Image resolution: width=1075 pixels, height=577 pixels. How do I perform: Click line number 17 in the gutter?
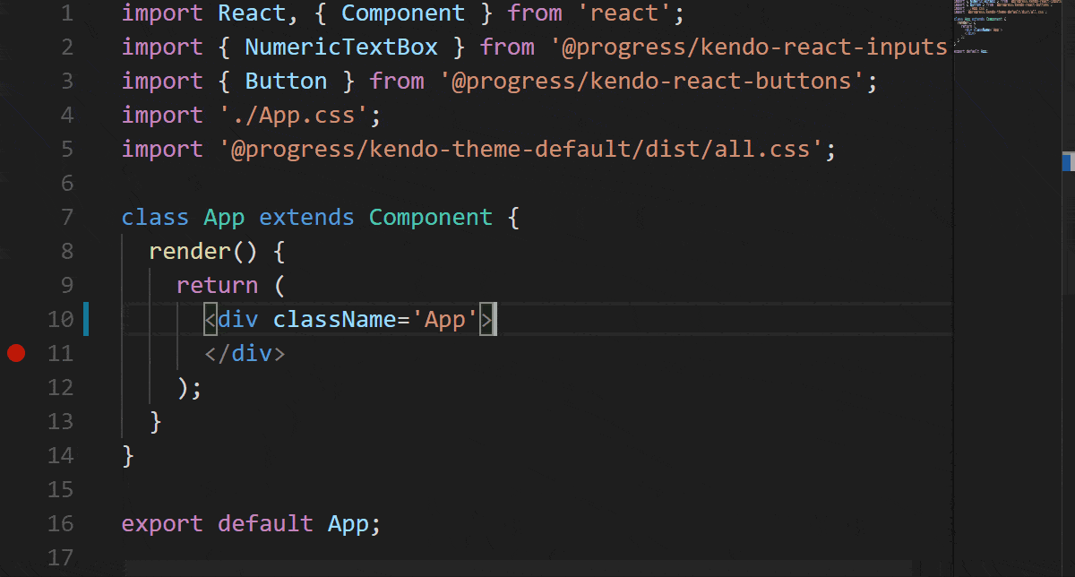61,558
